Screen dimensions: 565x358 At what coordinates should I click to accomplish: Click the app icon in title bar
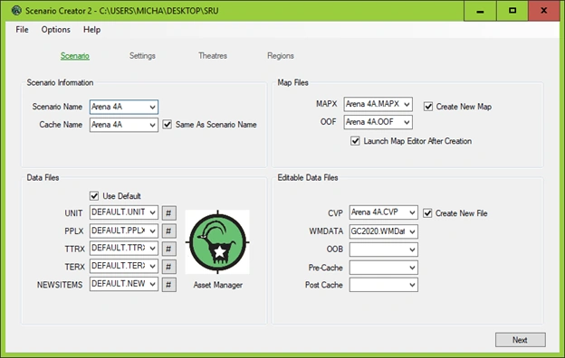(16, 11)
